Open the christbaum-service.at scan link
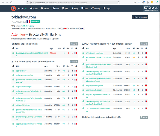 point(95,53)
